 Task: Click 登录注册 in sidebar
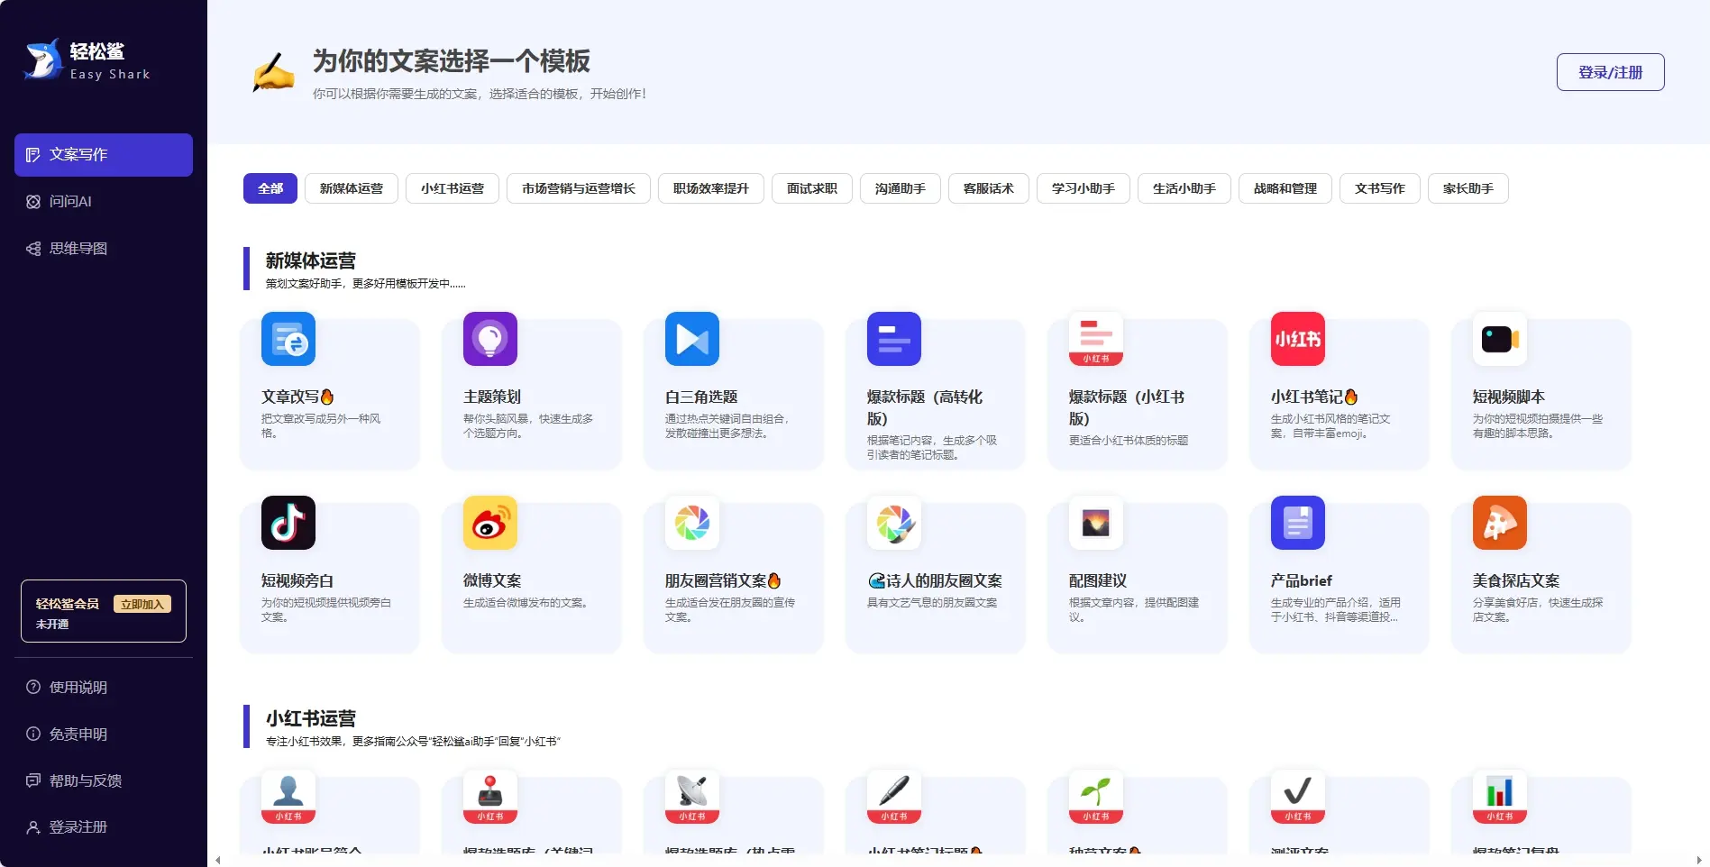pyautogui.click(x=104, y=826)
